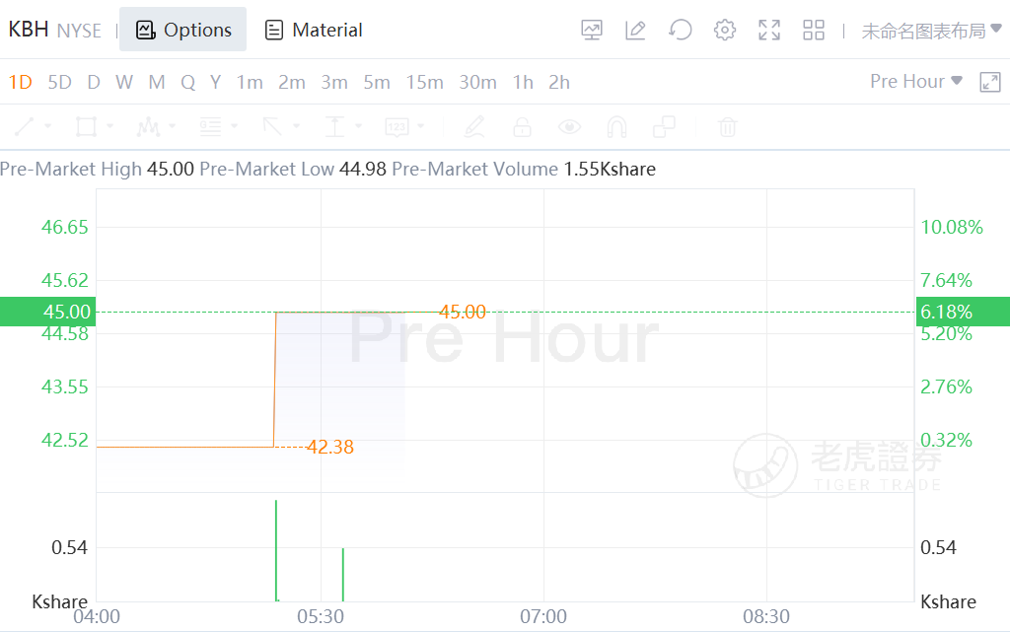The image size is (1010, 632).
Task: Toggle the magnet snap mode
Action: [x=616, y=127]
